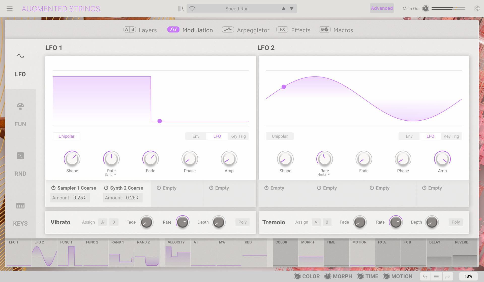The image size is (484, 282).
Task: Switch to the Layers tab
Action: tap(140, 30)
